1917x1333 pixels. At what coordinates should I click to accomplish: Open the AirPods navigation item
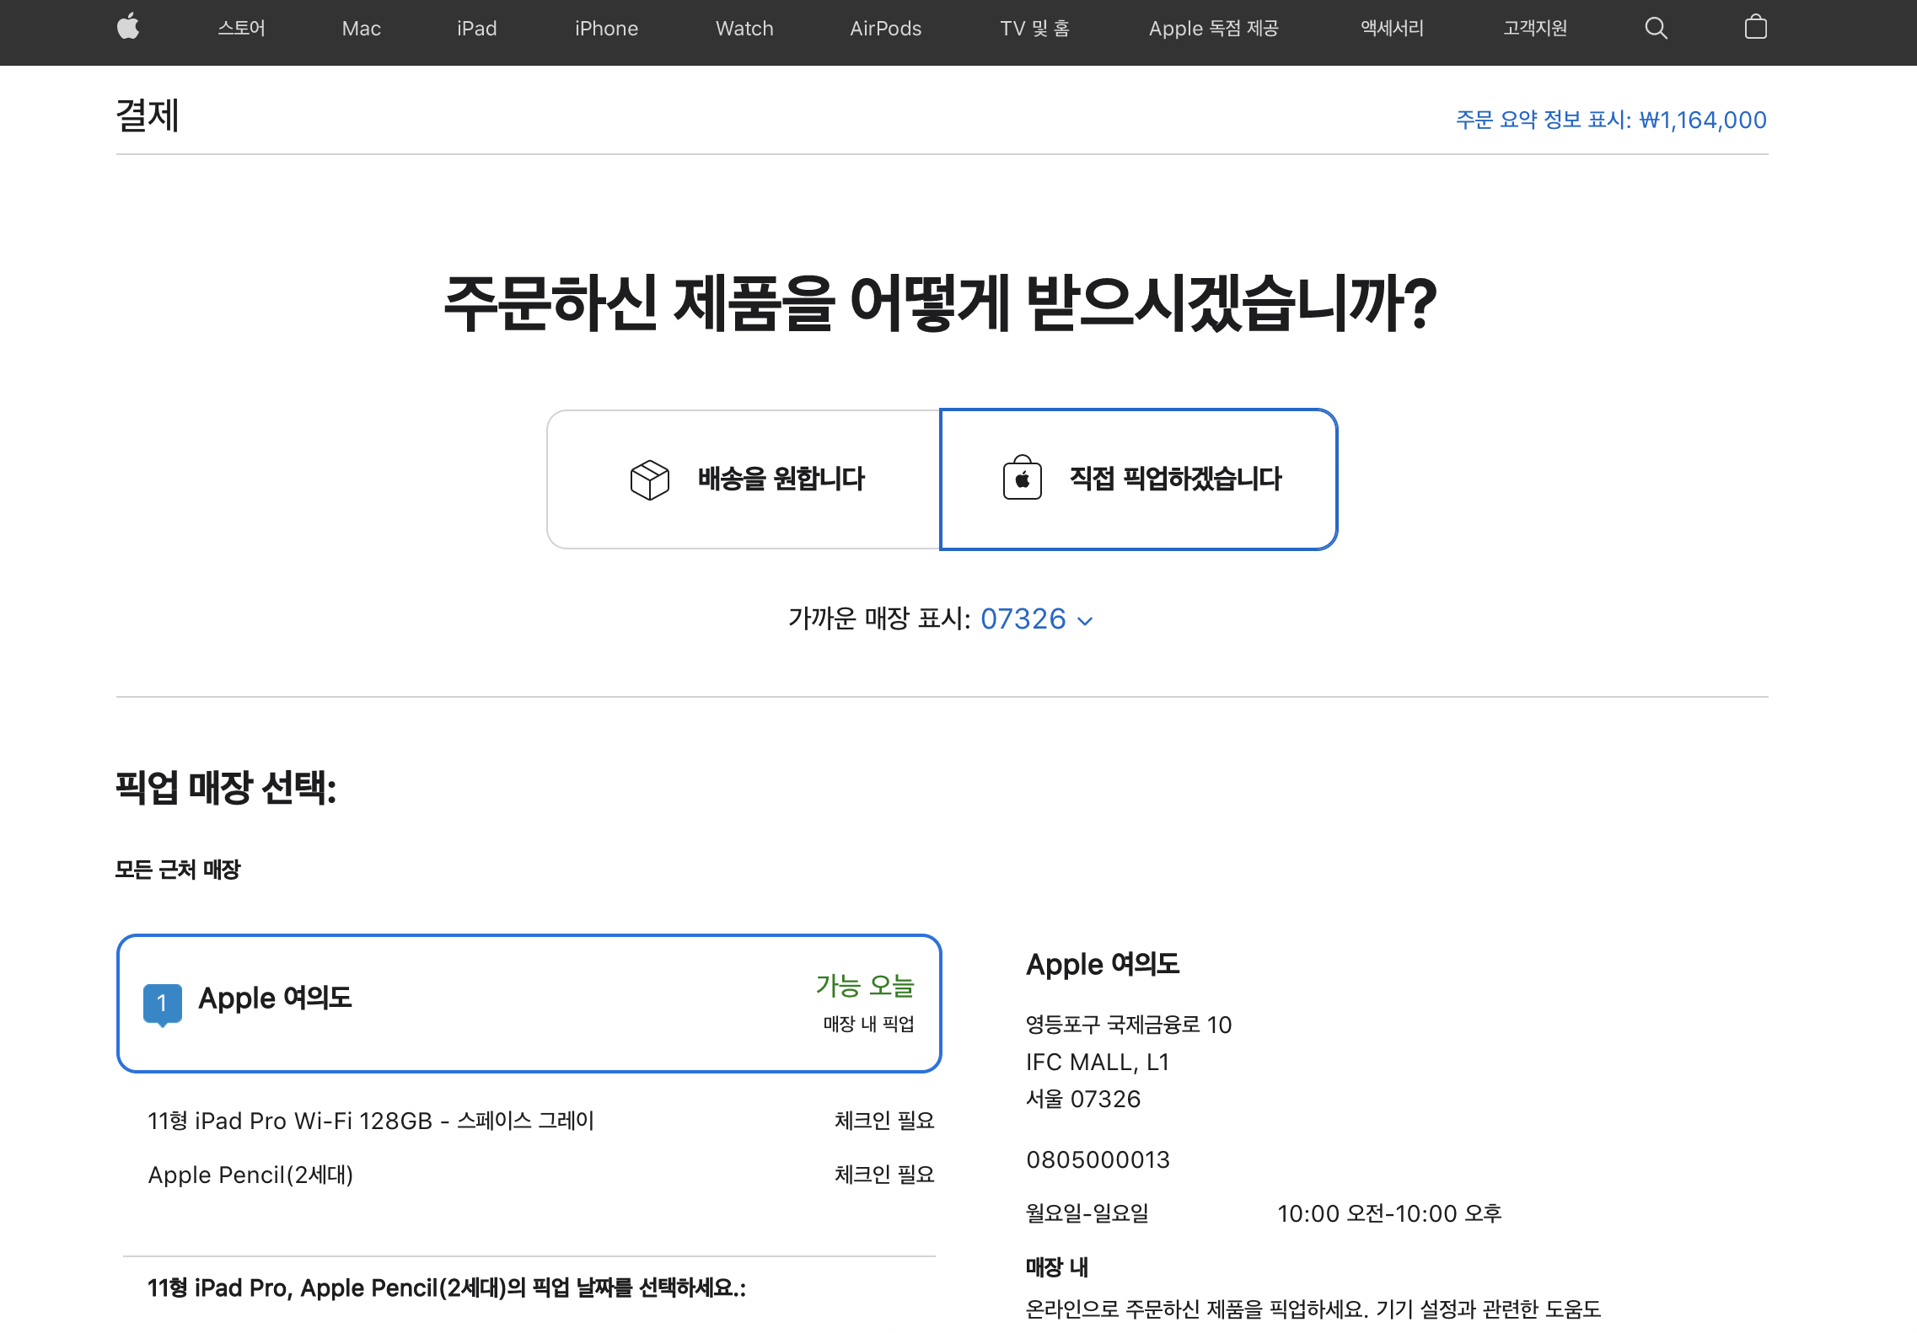tap(885, 29)
